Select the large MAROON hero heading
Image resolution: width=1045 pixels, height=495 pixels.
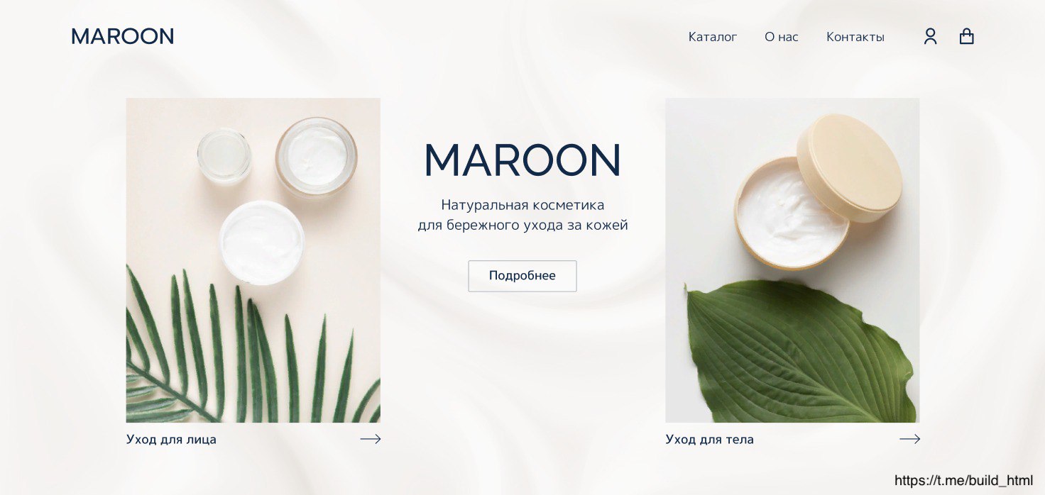[x=522, y=160]
